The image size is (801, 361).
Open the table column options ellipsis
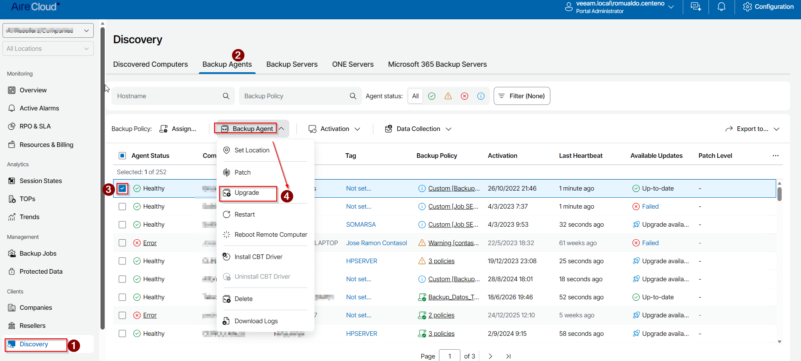776,156
